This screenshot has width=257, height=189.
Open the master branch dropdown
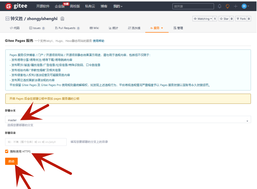point(128,119)
